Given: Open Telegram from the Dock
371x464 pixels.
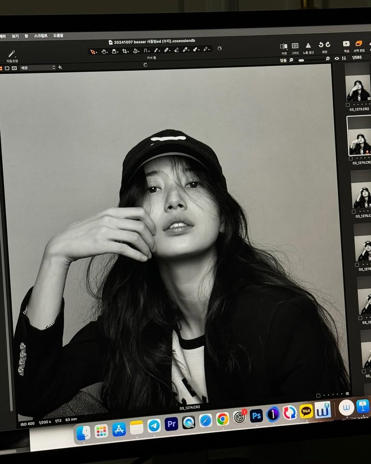Looking at the screenshot, I should 154,425.
